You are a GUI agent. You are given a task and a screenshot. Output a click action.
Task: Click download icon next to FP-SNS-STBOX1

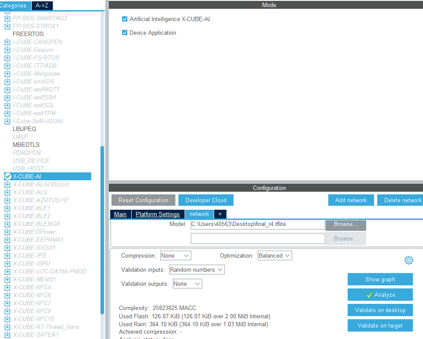pos(7,26)
